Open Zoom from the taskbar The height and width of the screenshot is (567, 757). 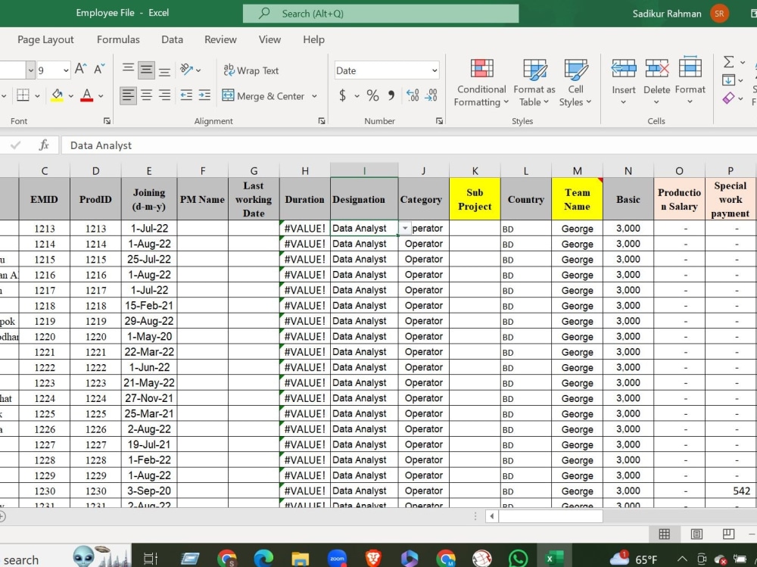[337, 559]
